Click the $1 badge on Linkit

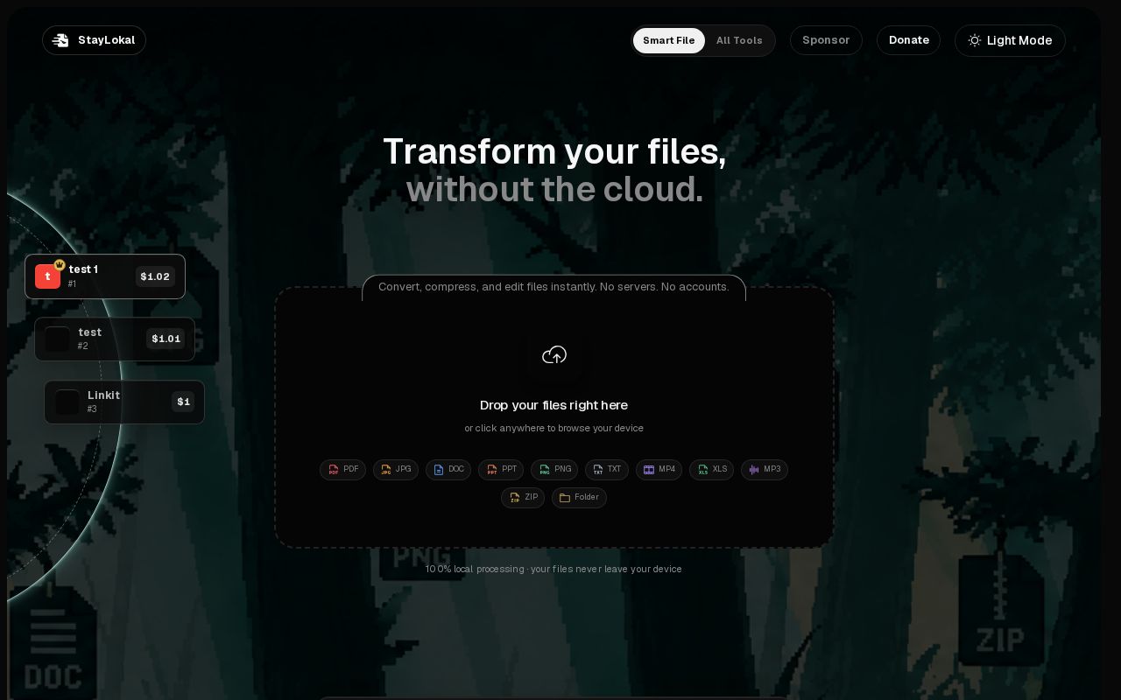(183, 402)
